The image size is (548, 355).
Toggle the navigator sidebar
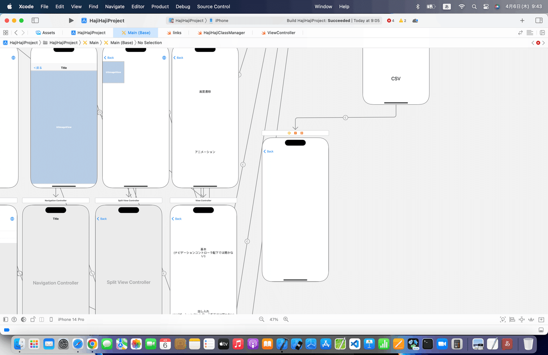(x=35, y=21)
